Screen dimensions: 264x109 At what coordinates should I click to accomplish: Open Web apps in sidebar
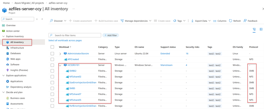coord(15,59)
